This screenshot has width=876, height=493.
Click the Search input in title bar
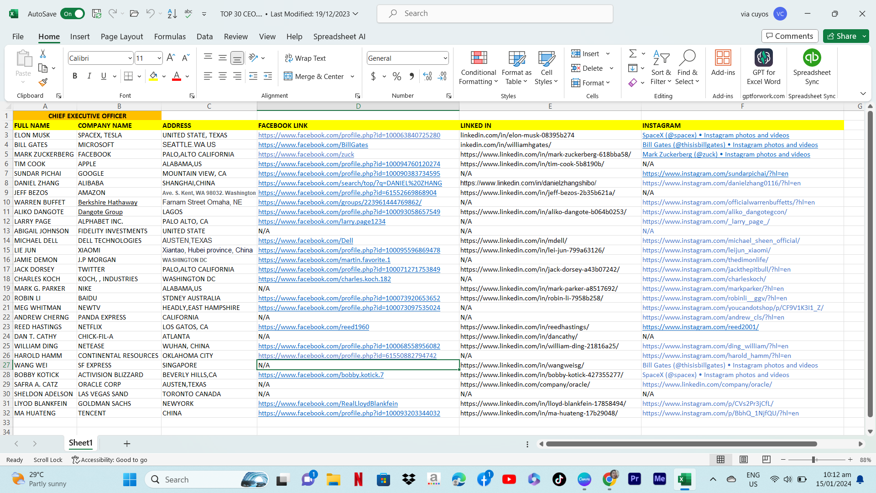click(495, 14)
